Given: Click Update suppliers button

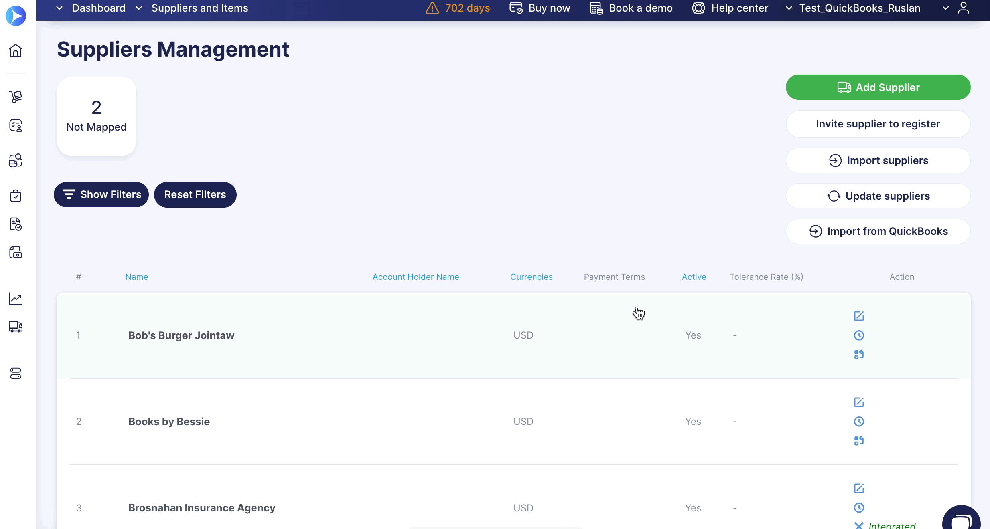Looking at the screenshot, I should click(x=878, y=196).
